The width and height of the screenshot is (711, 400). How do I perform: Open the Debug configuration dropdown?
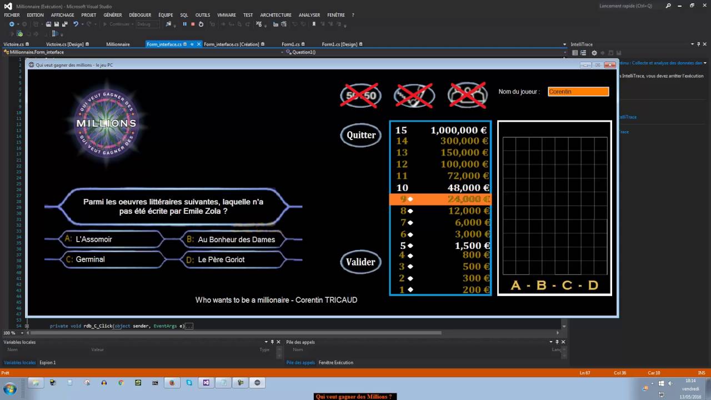click(147, 24)
